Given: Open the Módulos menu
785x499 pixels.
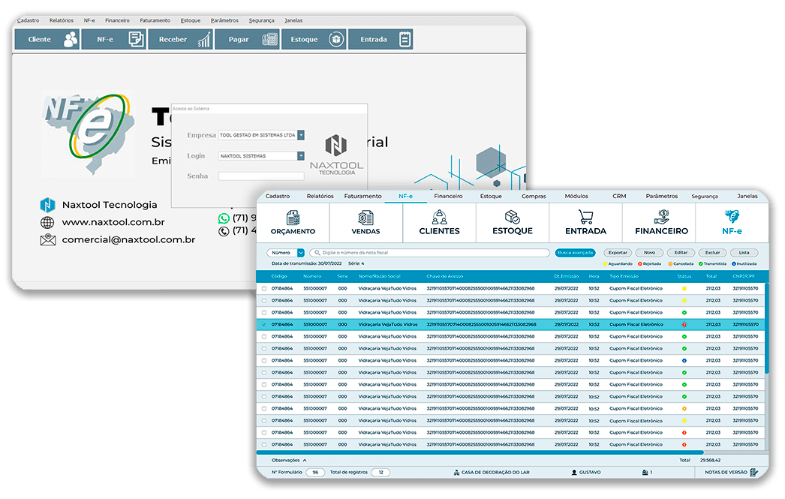Looking at the screenshot, I should tap(576, 196).
